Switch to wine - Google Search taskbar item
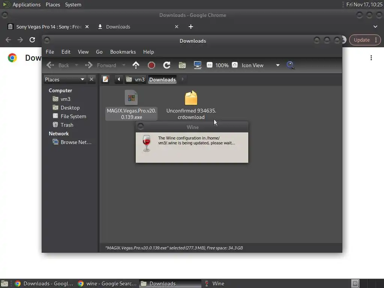 click(x=107, y=283)
